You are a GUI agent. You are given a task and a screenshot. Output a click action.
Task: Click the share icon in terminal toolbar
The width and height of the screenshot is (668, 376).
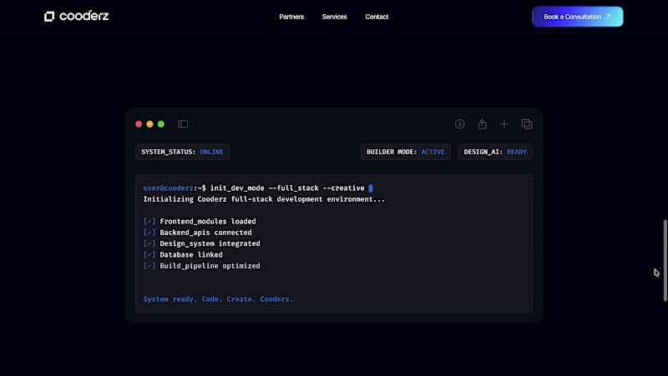[482, 123]
